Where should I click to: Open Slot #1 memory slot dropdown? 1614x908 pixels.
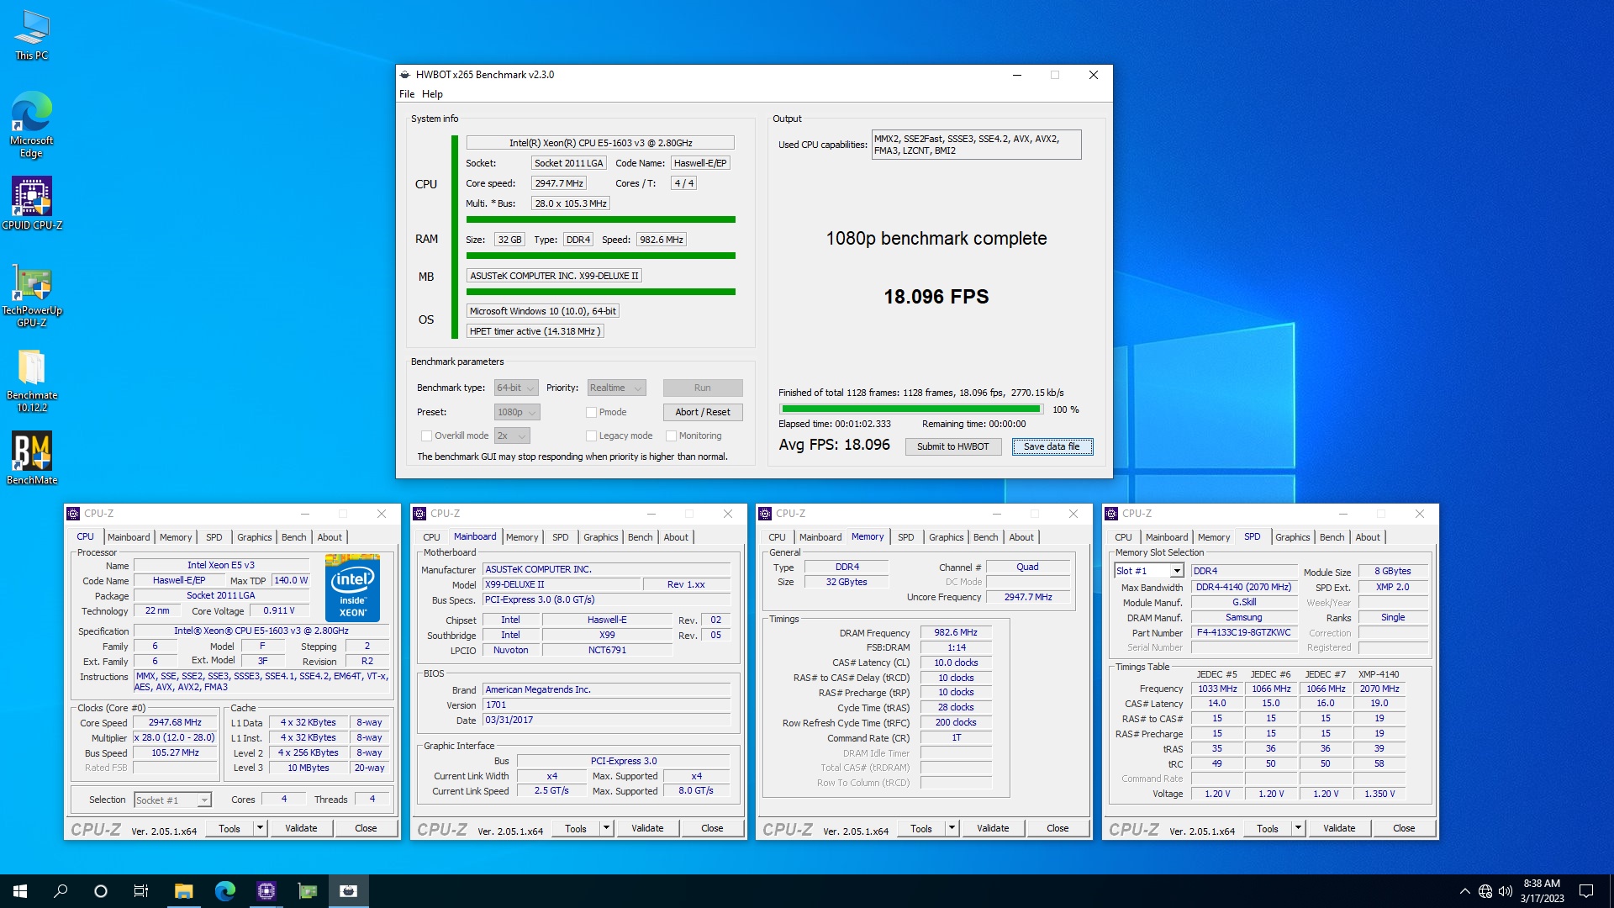click(x=1148, y=572)
